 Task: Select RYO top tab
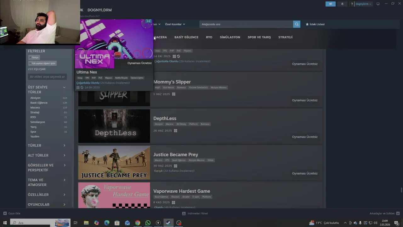[x=209, y=37]
